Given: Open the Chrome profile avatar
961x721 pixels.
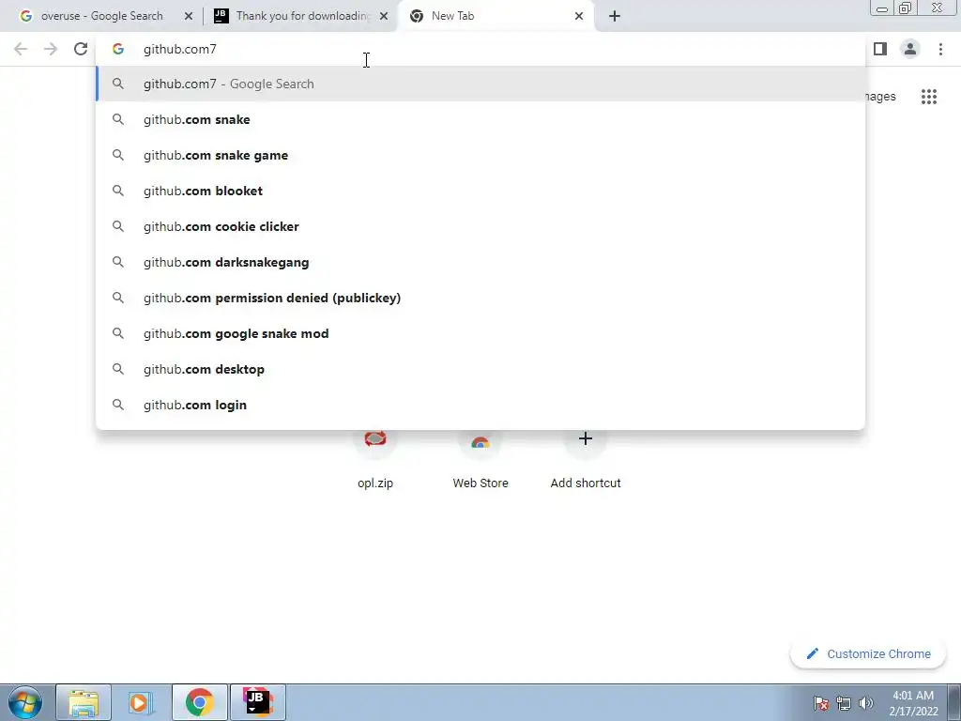Looking at the screenshot, I should tap(910, 49).
